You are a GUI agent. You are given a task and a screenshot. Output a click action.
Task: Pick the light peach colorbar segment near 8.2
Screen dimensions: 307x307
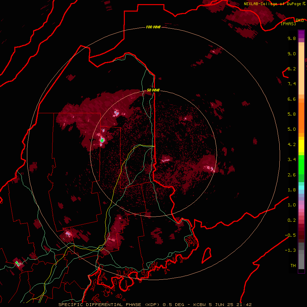301,70
